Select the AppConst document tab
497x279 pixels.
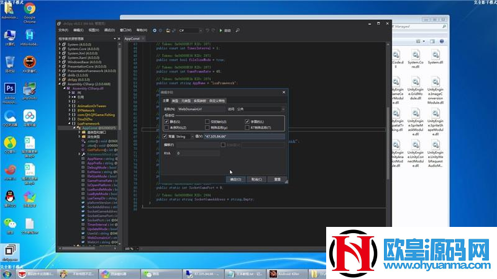[x=132, y=38]
